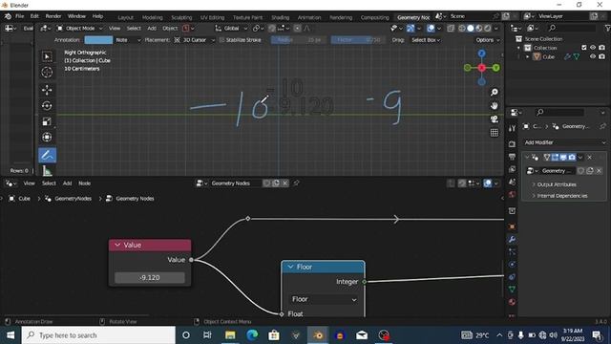Open the Material properties tab
Viewport: 611px width, 344px height.
click(x=512, y=302)
